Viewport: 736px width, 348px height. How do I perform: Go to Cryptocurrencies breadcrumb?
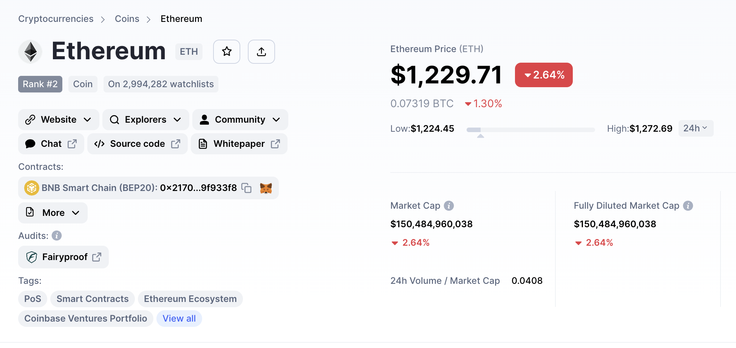56,19
